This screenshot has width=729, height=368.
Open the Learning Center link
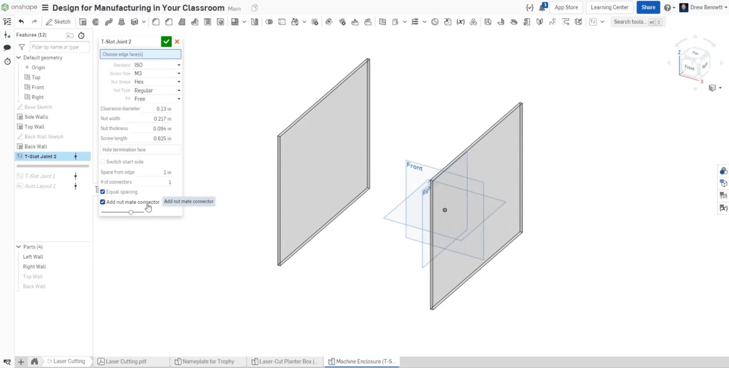[x=609, y=7]
